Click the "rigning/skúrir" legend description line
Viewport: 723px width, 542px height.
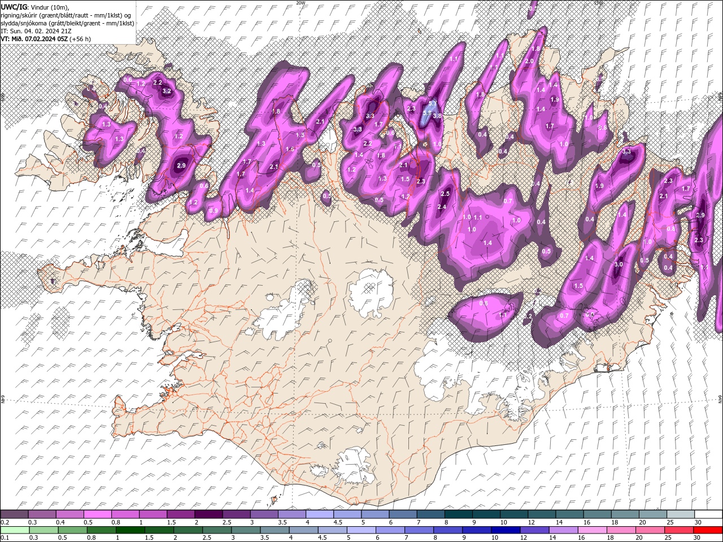point(67,15)
